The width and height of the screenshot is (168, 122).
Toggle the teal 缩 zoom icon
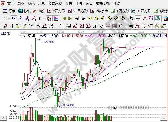coord(157,18)
